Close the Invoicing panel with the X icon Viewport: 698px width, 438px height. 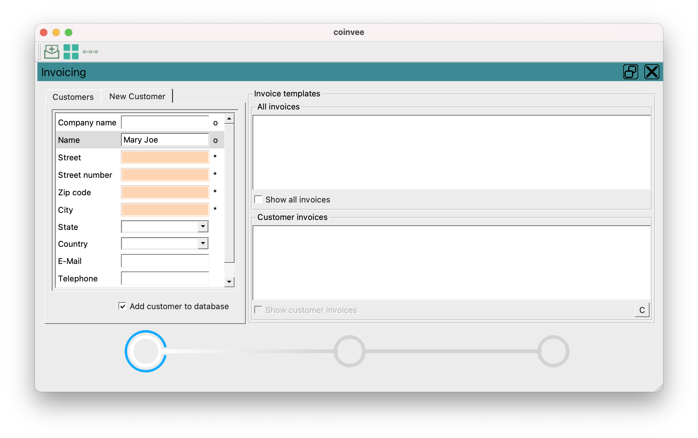[x=652, y=72]
